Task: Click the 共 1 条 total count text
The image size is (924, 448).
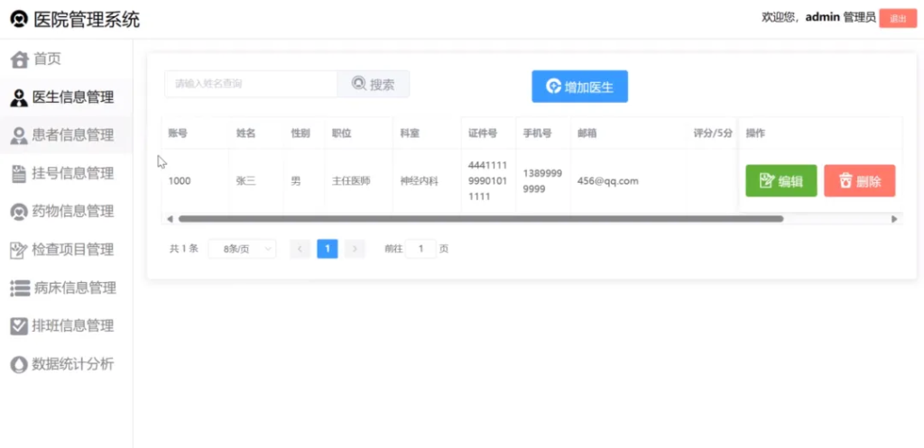Action: click(x=184, y=249)
